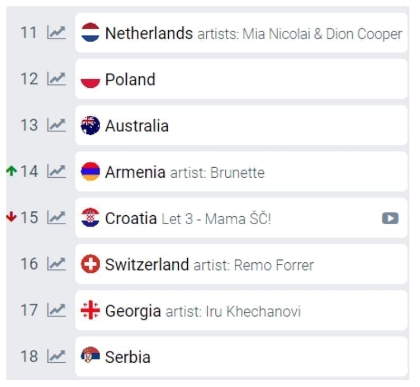This screenshot has height=387, width=420.
Task: Open the Serbia row
Action: [127, 357]
